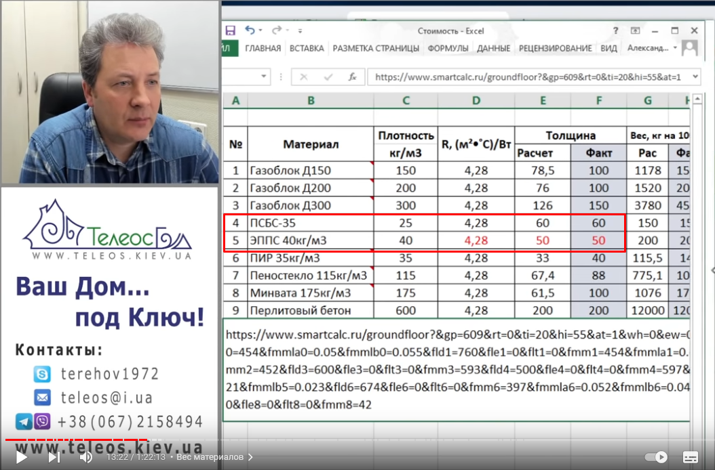Open the Ribbon Display Options icon
The height and width of the screenshot is (470, 715).
(x=635, y=30)
